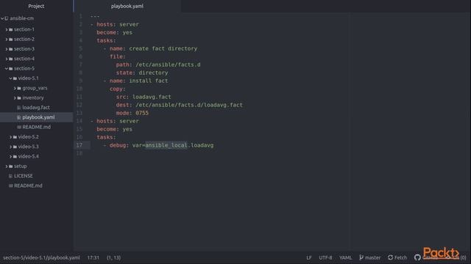471x264 pixels.
Task: Expand the inventory folder chevron
Action: click(15, 98)
